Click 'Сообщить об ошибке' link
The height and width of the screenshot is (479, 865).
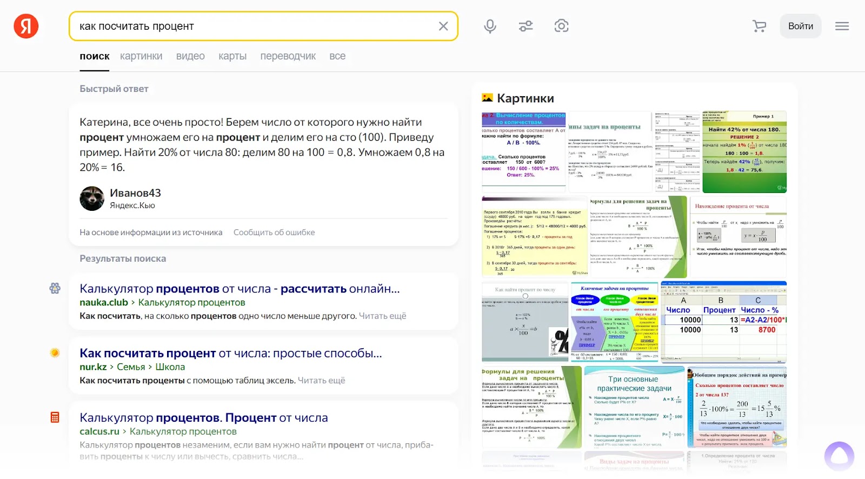pyautogui.click(x=274, y=232)
